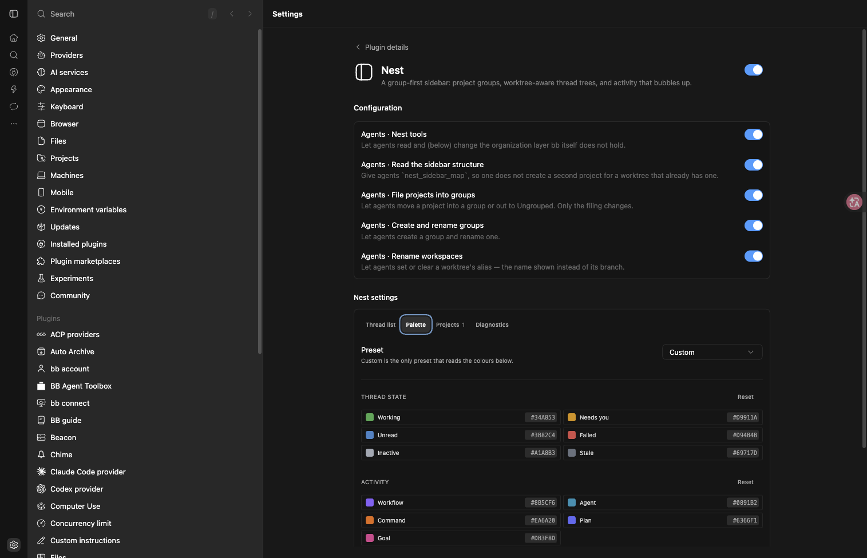Open the Preset Custom dropdown

712,352
